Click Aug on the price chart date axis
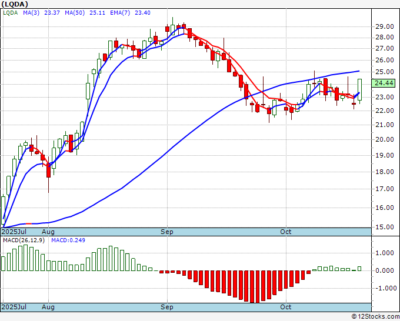Screen dimensions: 400x321 [48, 232]
